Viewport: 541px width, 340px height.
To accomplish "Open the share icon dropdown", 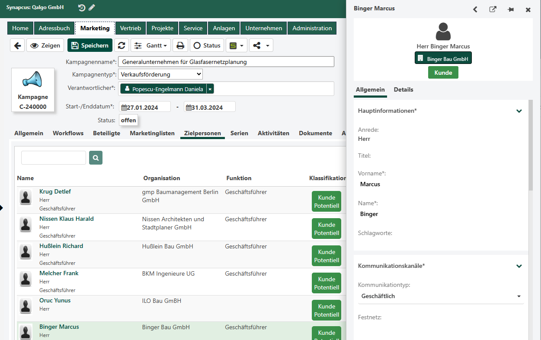I will tap(261, 45).
